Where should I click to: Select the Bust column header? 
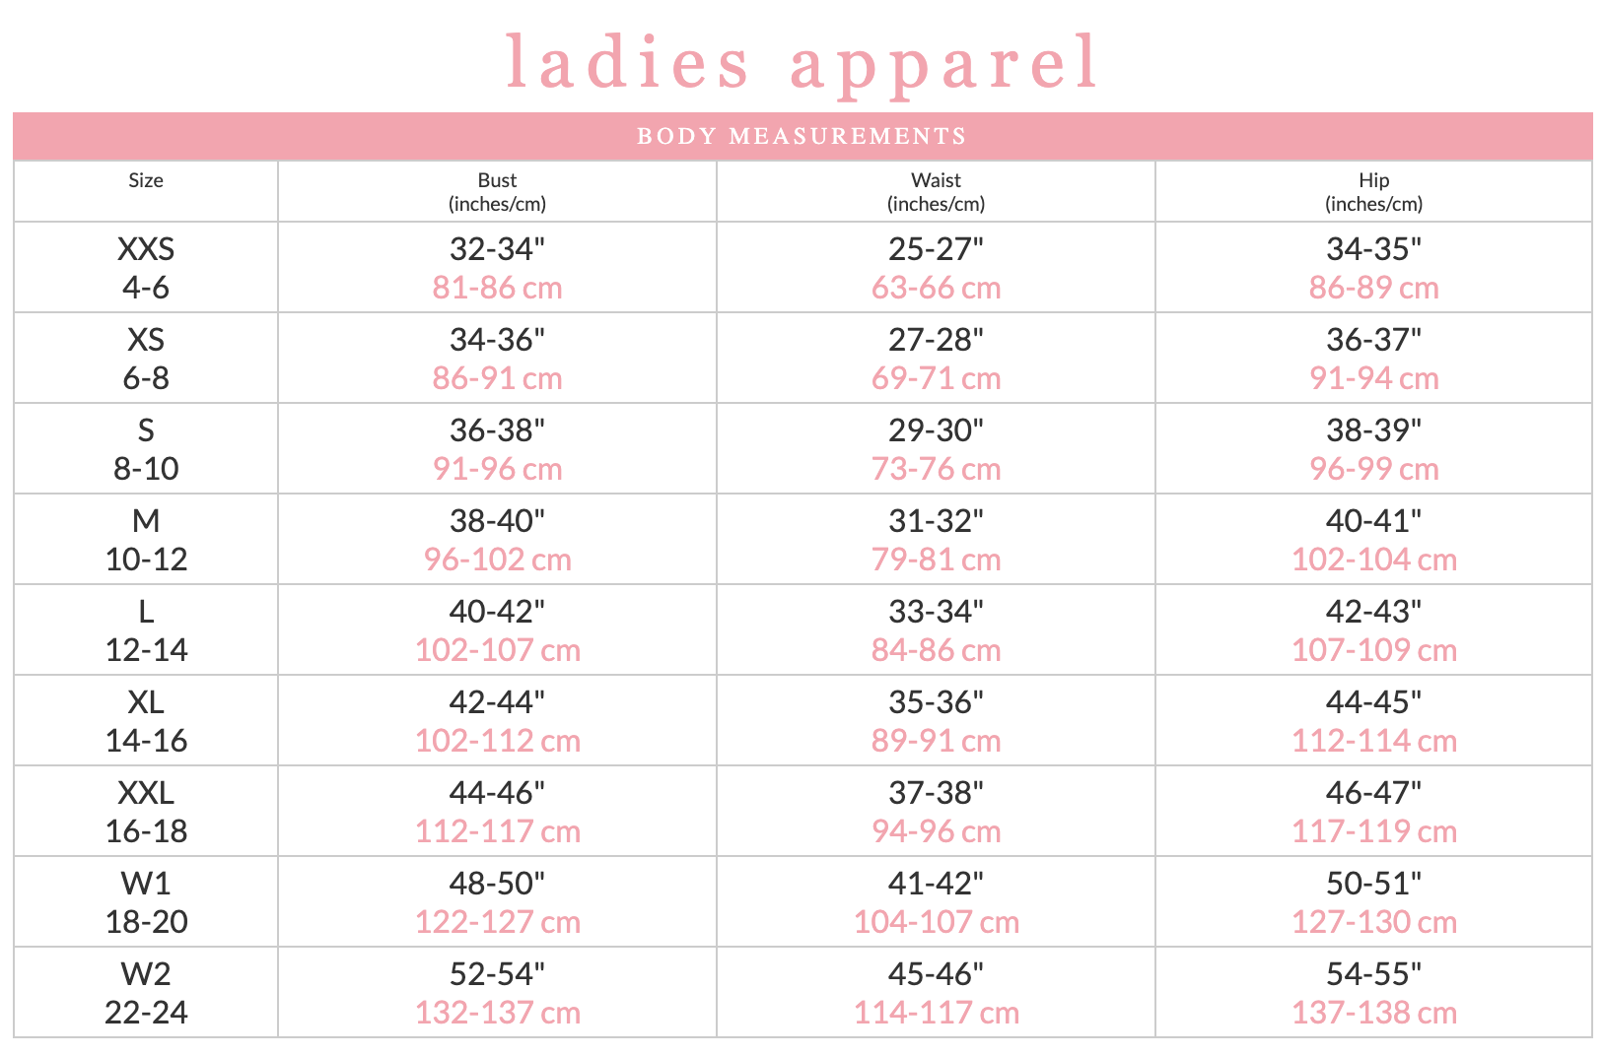(497, 191)
